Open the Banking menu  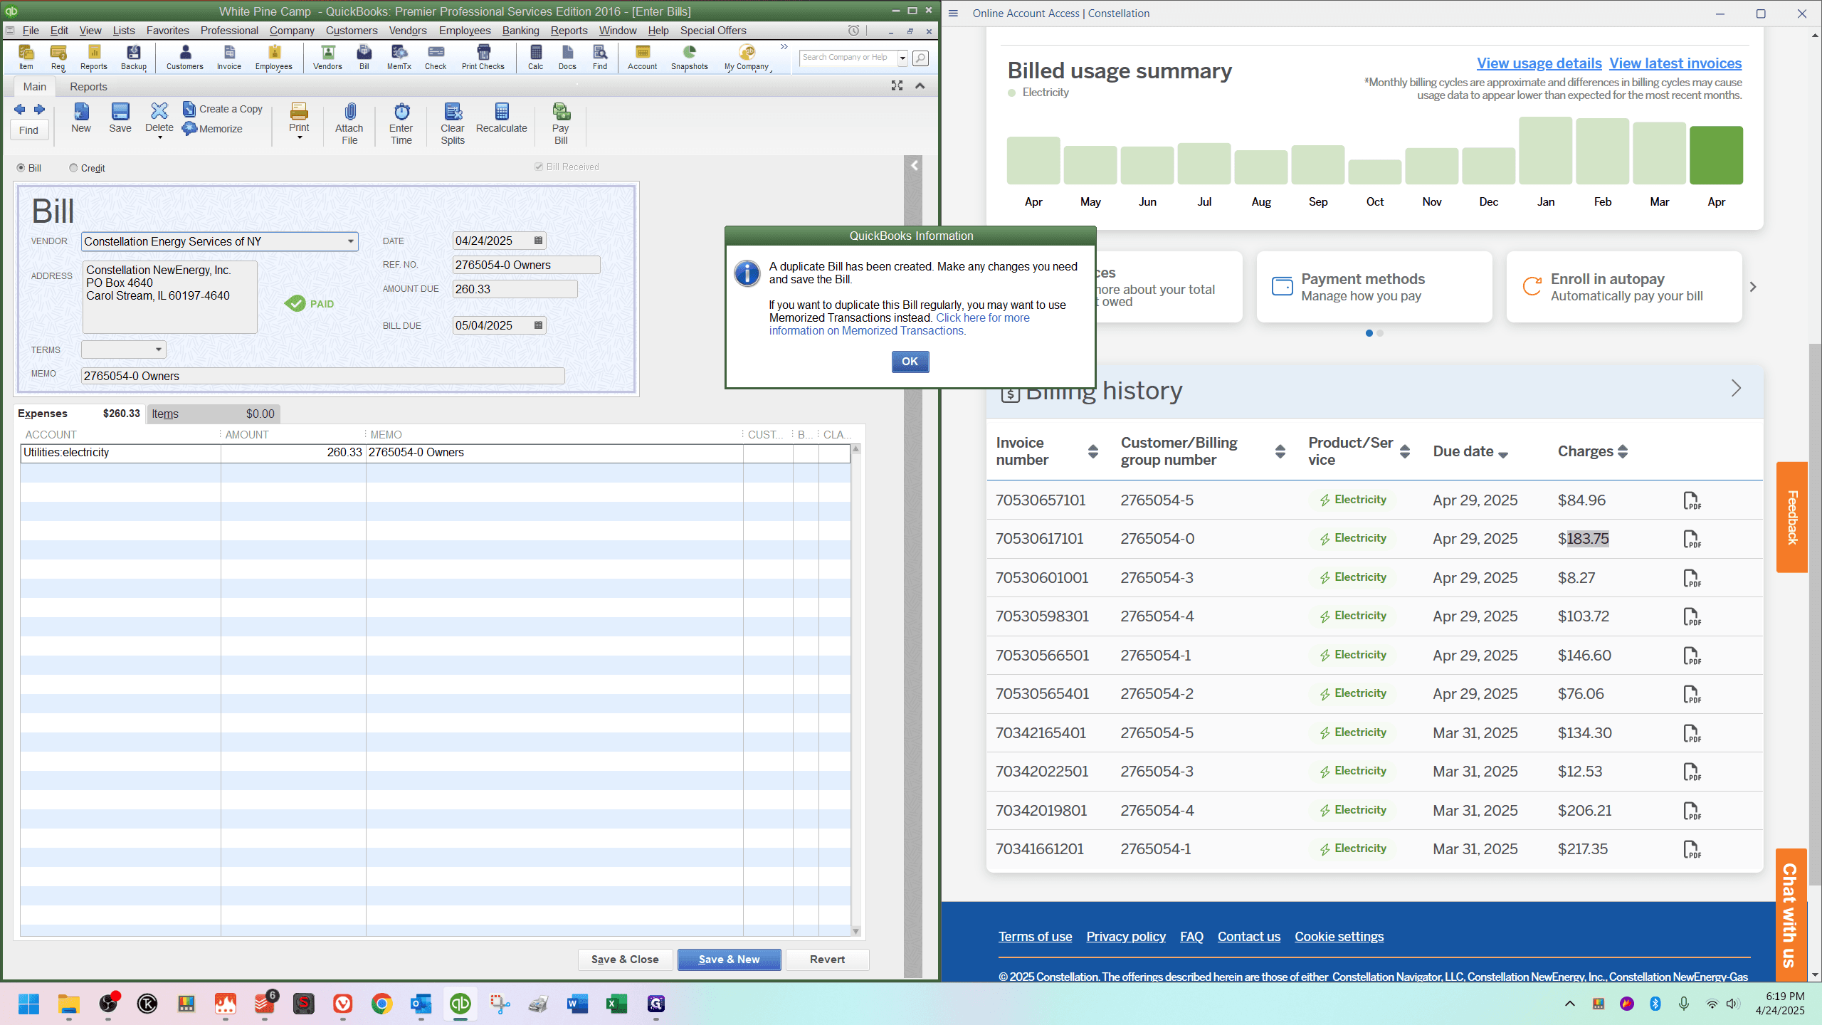tap(520, 31)
